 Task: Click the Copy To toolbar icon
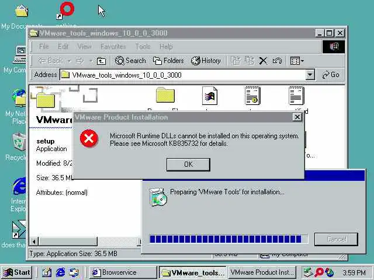[x=250, y=61]
